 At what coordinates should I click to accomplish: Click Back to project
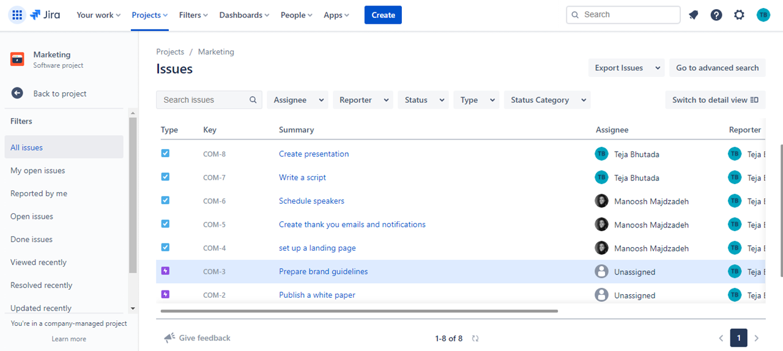[60, 94]
